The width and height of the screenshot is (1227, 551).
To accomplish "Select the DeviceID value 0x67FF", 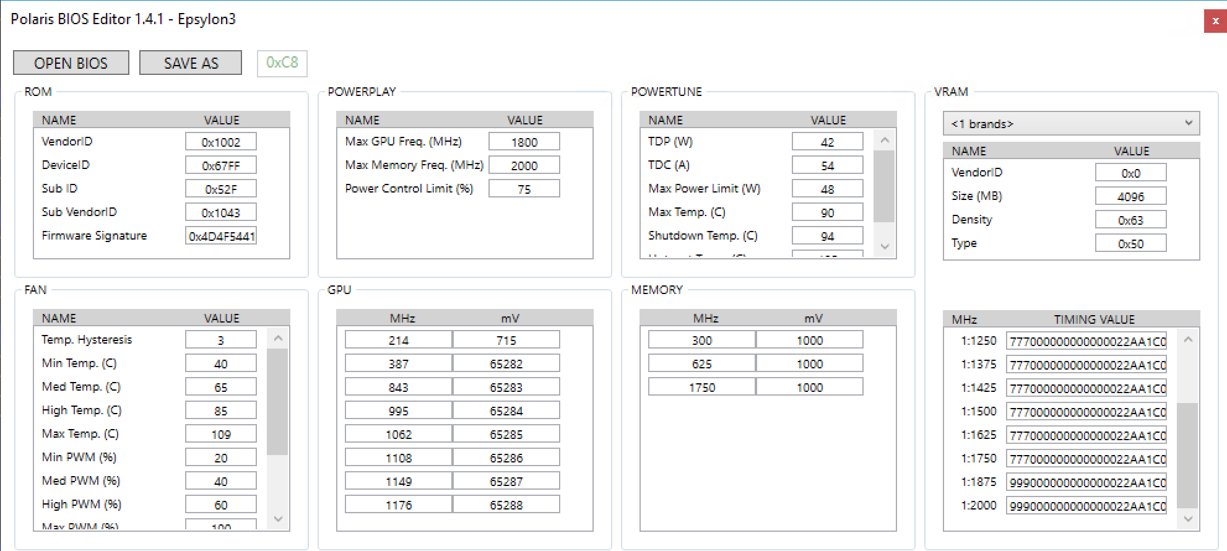I will (x=221, y=165).
